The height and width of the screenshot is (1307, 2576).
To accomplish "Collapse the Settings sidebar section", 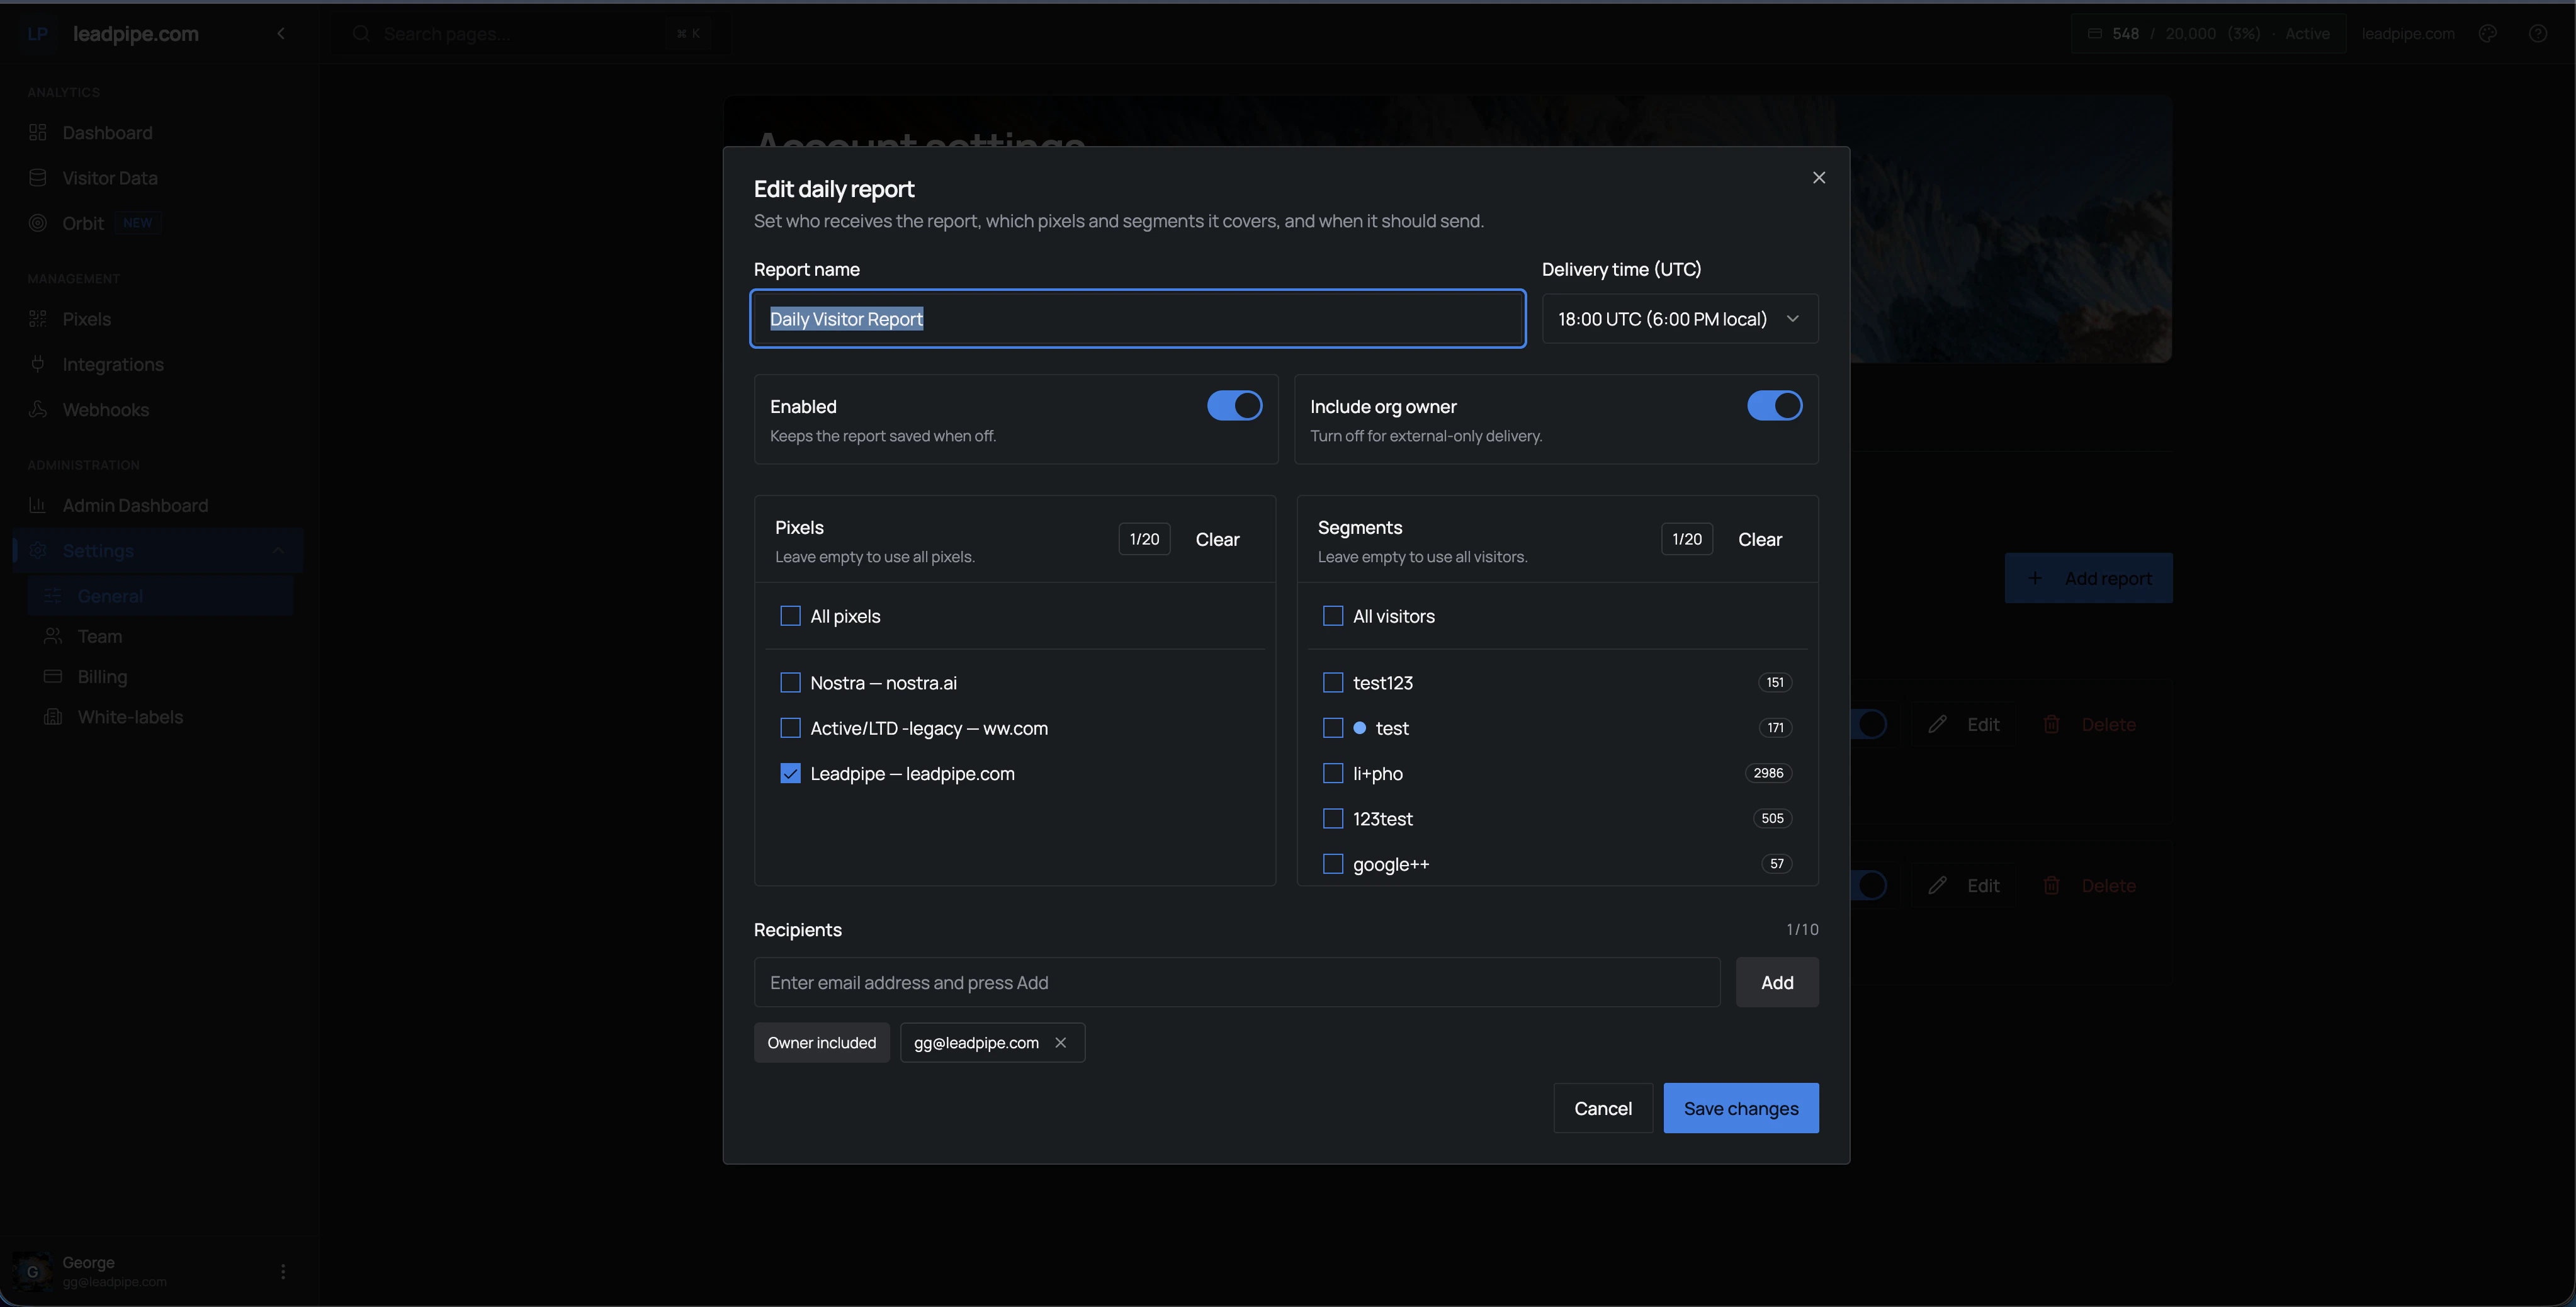I will (x=278, y=550).
